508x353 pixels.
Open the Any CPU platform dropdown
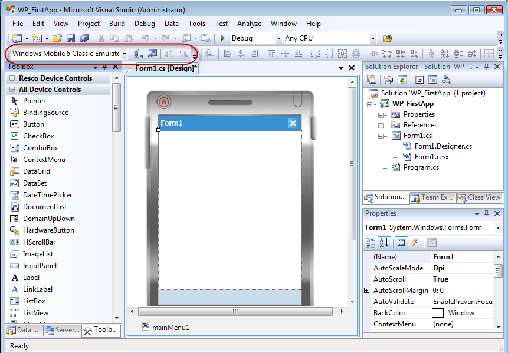tap(373, 38)
